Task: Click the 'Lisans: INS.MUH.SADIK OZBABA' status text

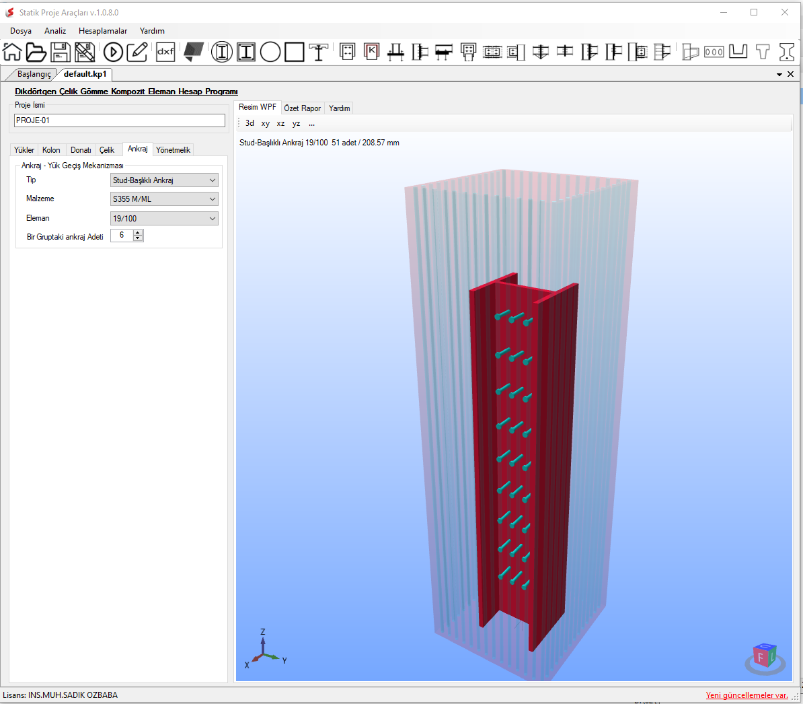Action: tap(60, 695)
